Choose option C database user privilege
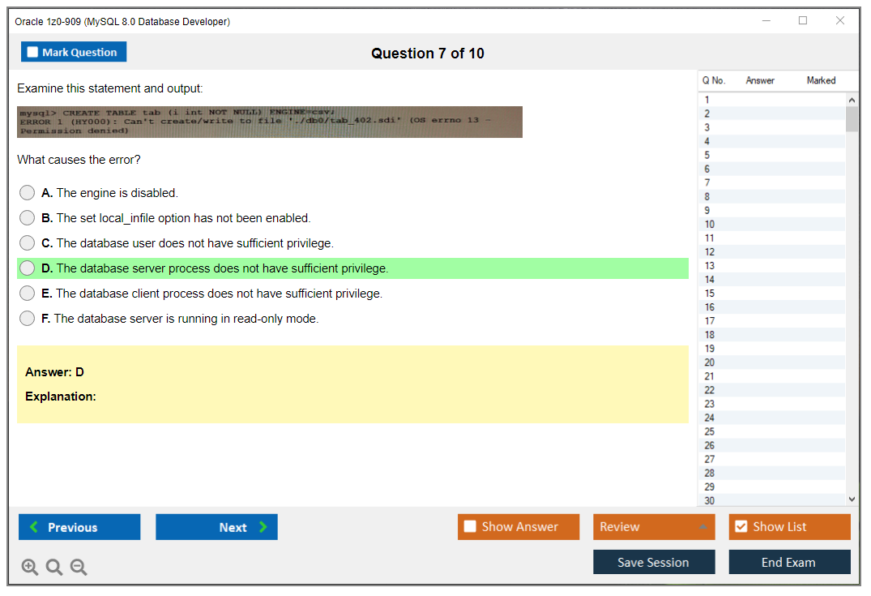This screenshot has height=596, width=871. [28, 243]
